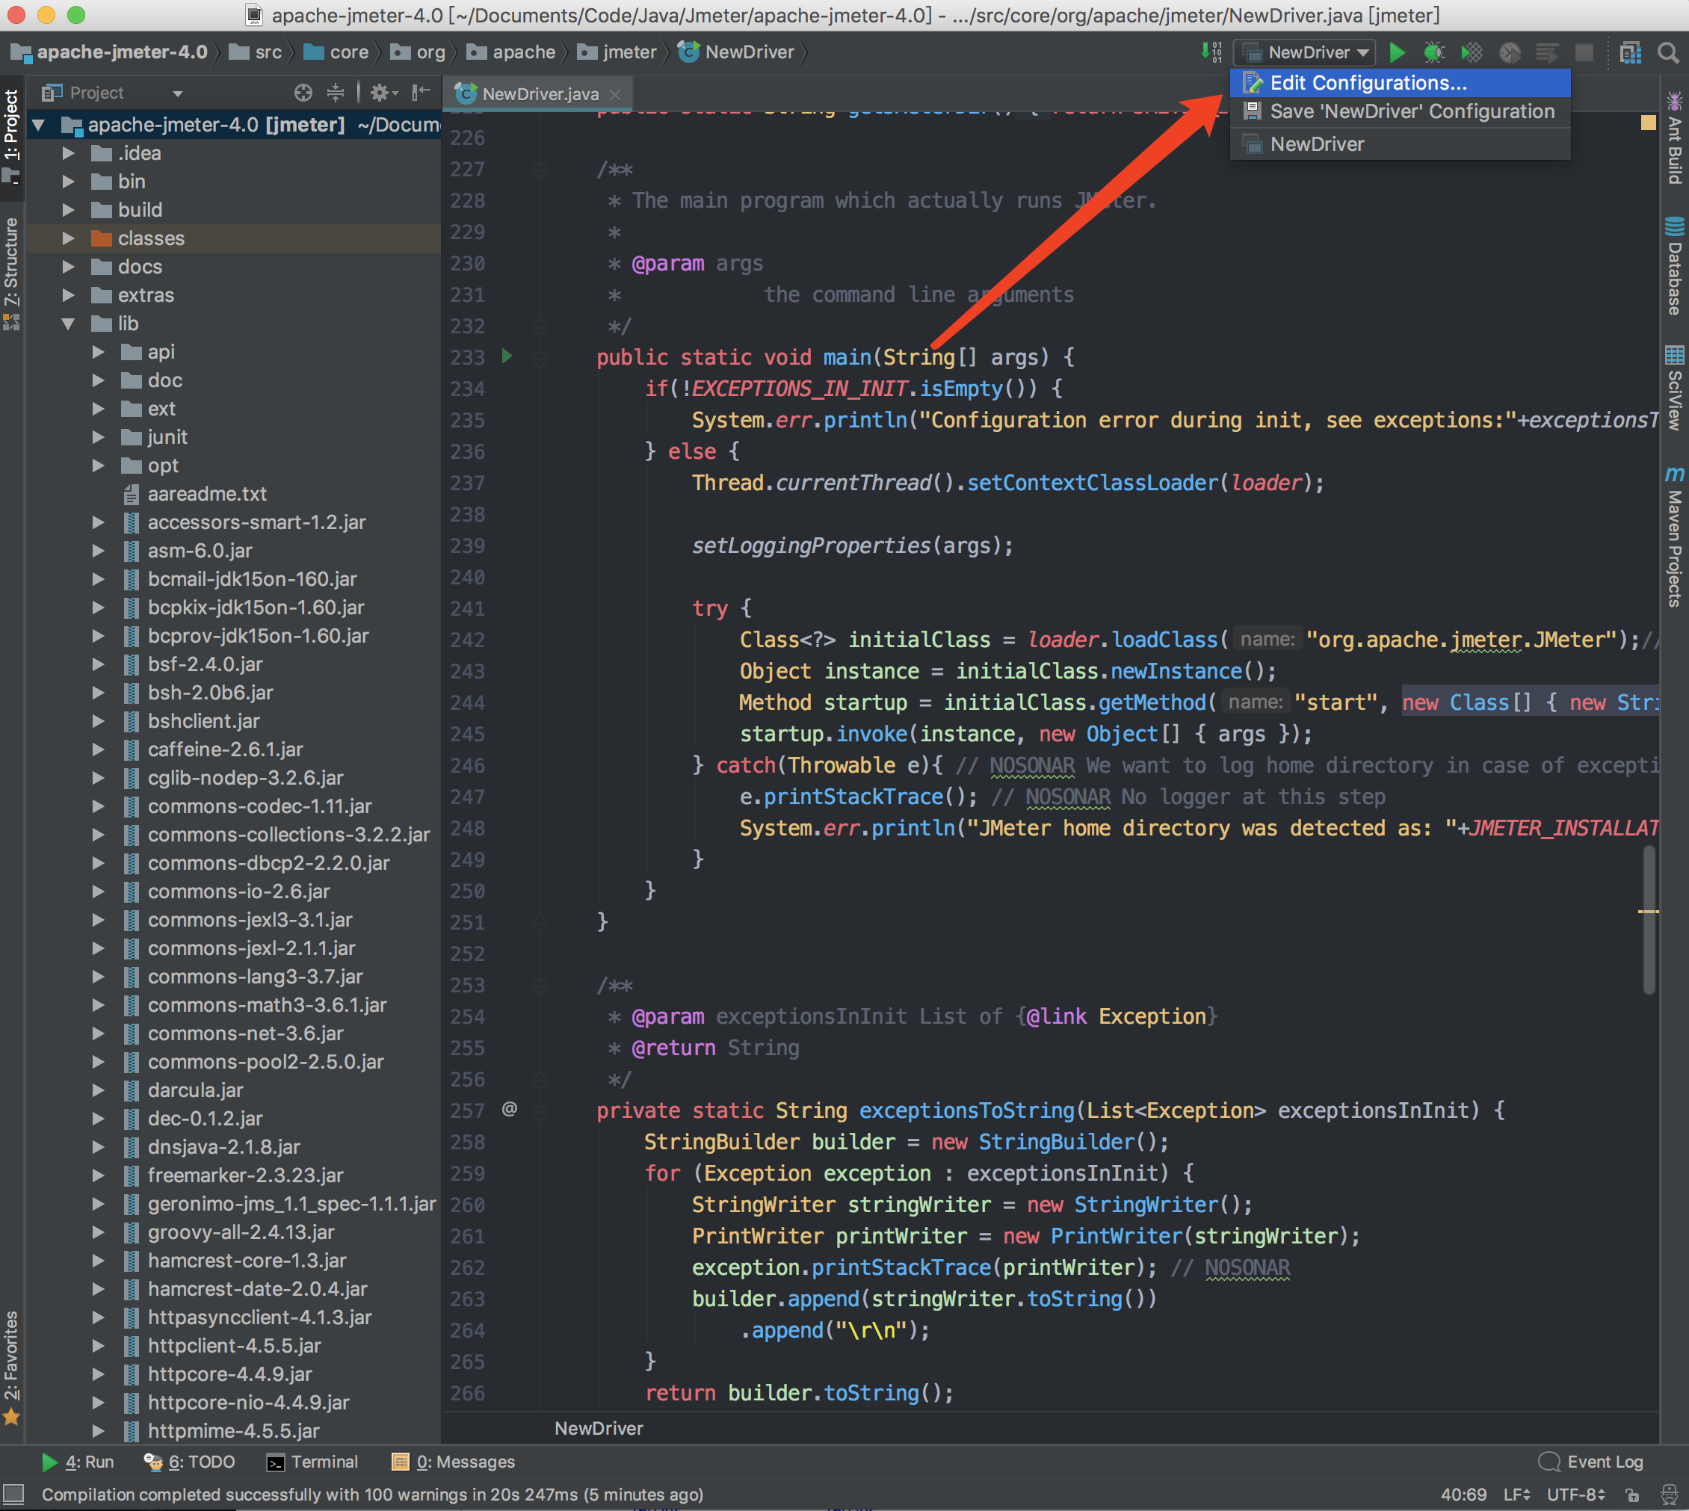Click the toolbar icon right of profiler
Screen dimensions: 1689x1511
tap(1547, 52)
